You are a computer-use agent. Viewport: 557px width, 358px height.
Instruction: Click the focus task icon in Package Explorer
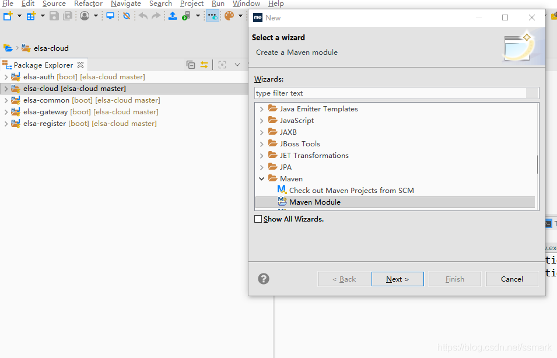point(222,65)
